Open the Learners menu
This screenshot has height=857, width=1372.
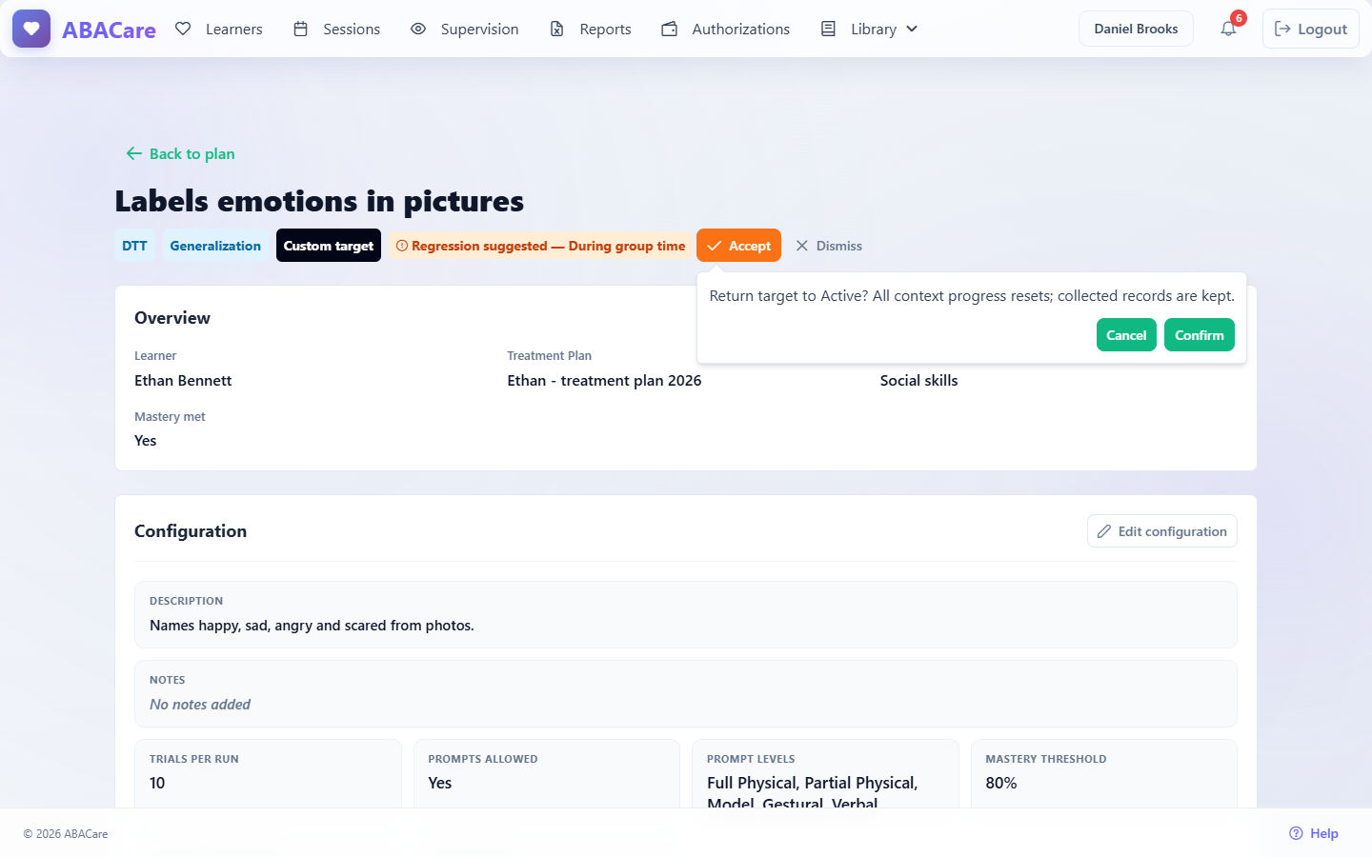click(219, 29)
